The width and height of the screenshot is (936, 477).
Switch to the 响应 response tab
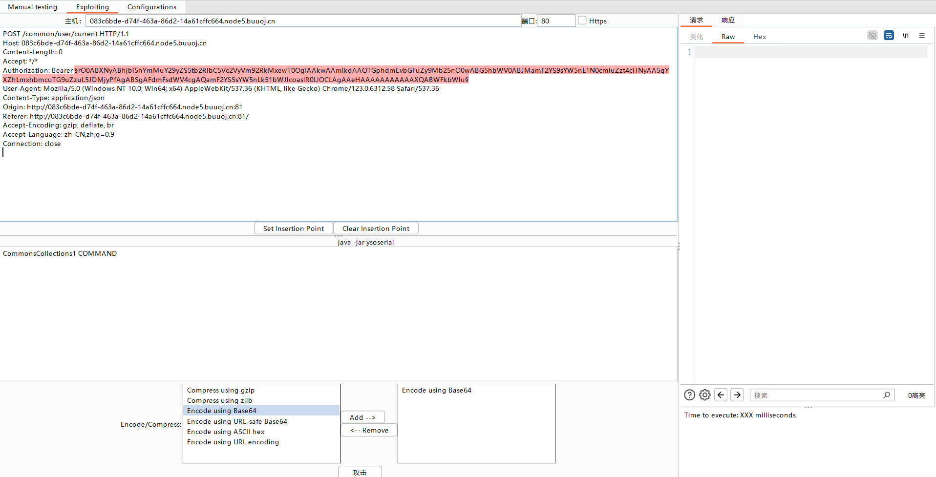(x=728, y=21)
